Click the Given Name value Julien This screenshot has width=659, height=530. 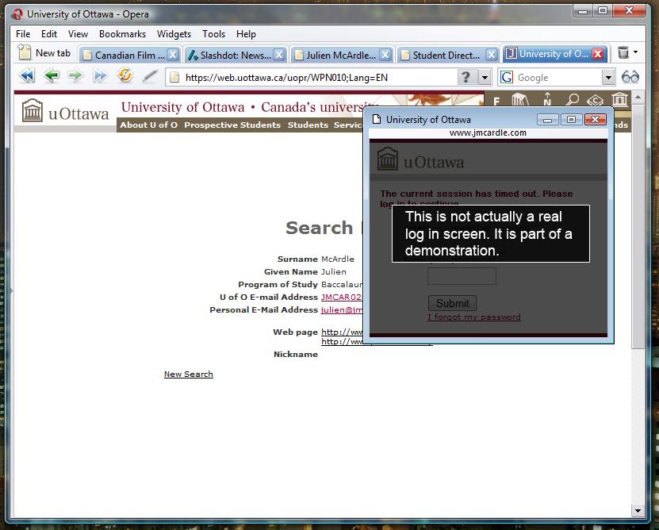(x=334, y=271)
